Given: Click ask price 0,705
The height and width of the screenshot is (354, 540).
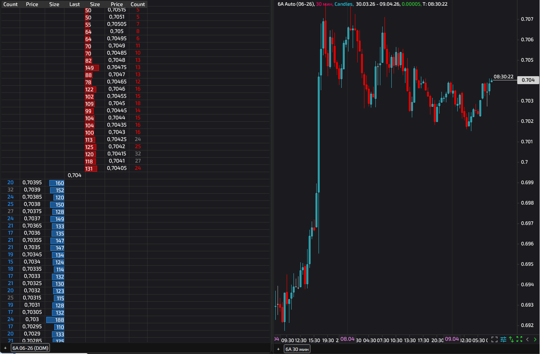Looking at the screenshot, I should point(117,31).
